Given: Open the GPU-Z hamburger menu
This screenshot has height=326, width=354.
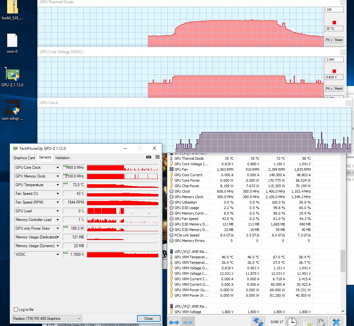Looking at the screenshot, I should pos(158,157).
